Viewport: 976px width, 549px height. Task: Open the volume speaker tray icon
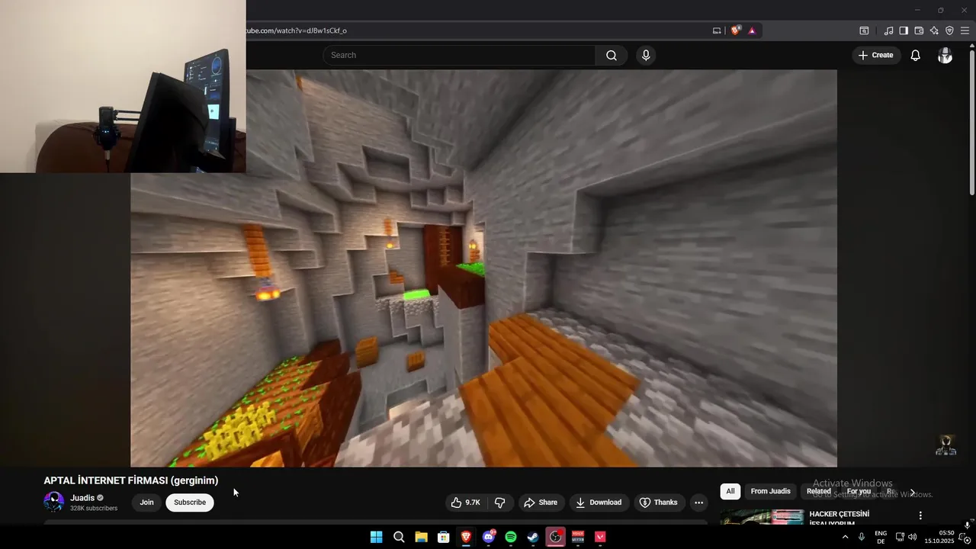pos(912,537)
